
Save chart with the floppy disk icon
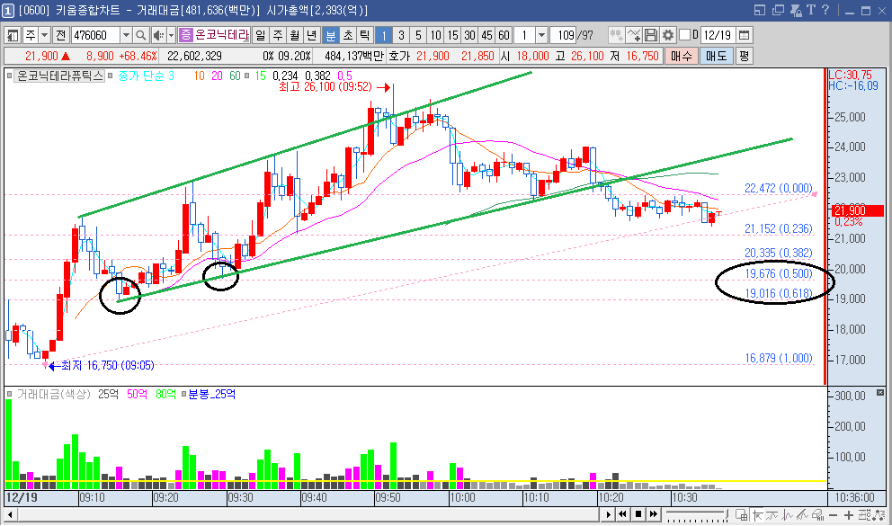(x=651, y=35)
